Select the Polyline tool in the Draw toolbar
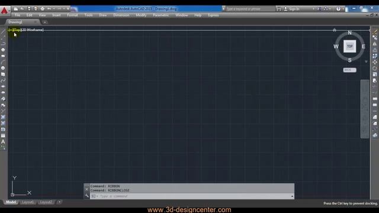Screen dimensions: 379x213 [x=3, y=43]
